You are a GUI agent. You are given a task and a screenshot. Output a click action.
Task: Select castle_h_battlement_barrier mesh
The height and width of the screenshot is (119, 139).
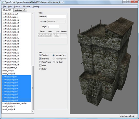tap(16, 103)
